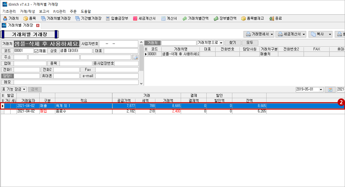Open the 입출금장부 toolbar item
345x187 pixels.
tap(117, 18)
